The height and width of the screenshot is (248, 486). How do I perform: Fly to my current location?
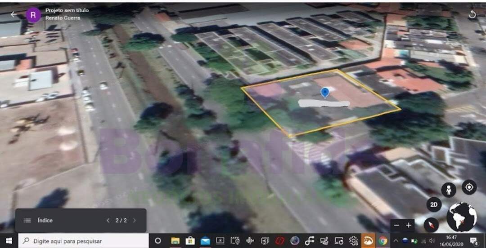pos(469,187)
